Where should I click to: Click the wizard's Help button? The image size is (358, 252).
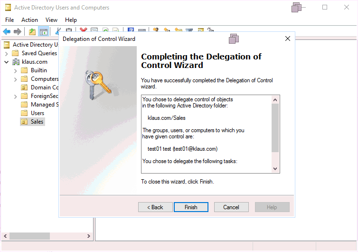pos(272,207)
